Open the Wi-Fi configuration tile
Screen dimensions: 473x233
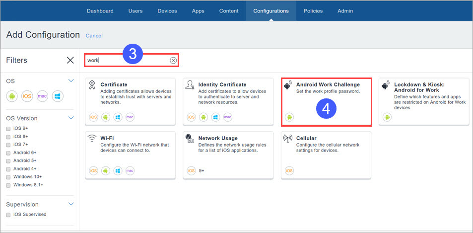coord(130,154)
